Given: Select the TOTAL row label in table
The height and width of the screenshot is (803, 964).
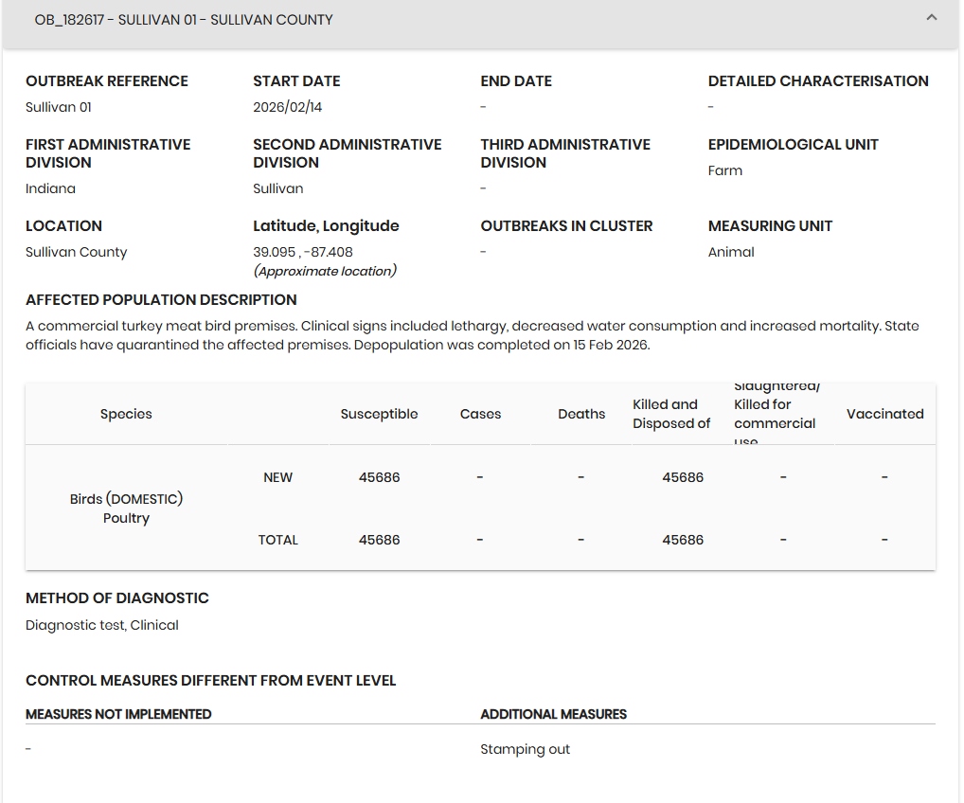Looking at the screenshot, I should (277, 540).
